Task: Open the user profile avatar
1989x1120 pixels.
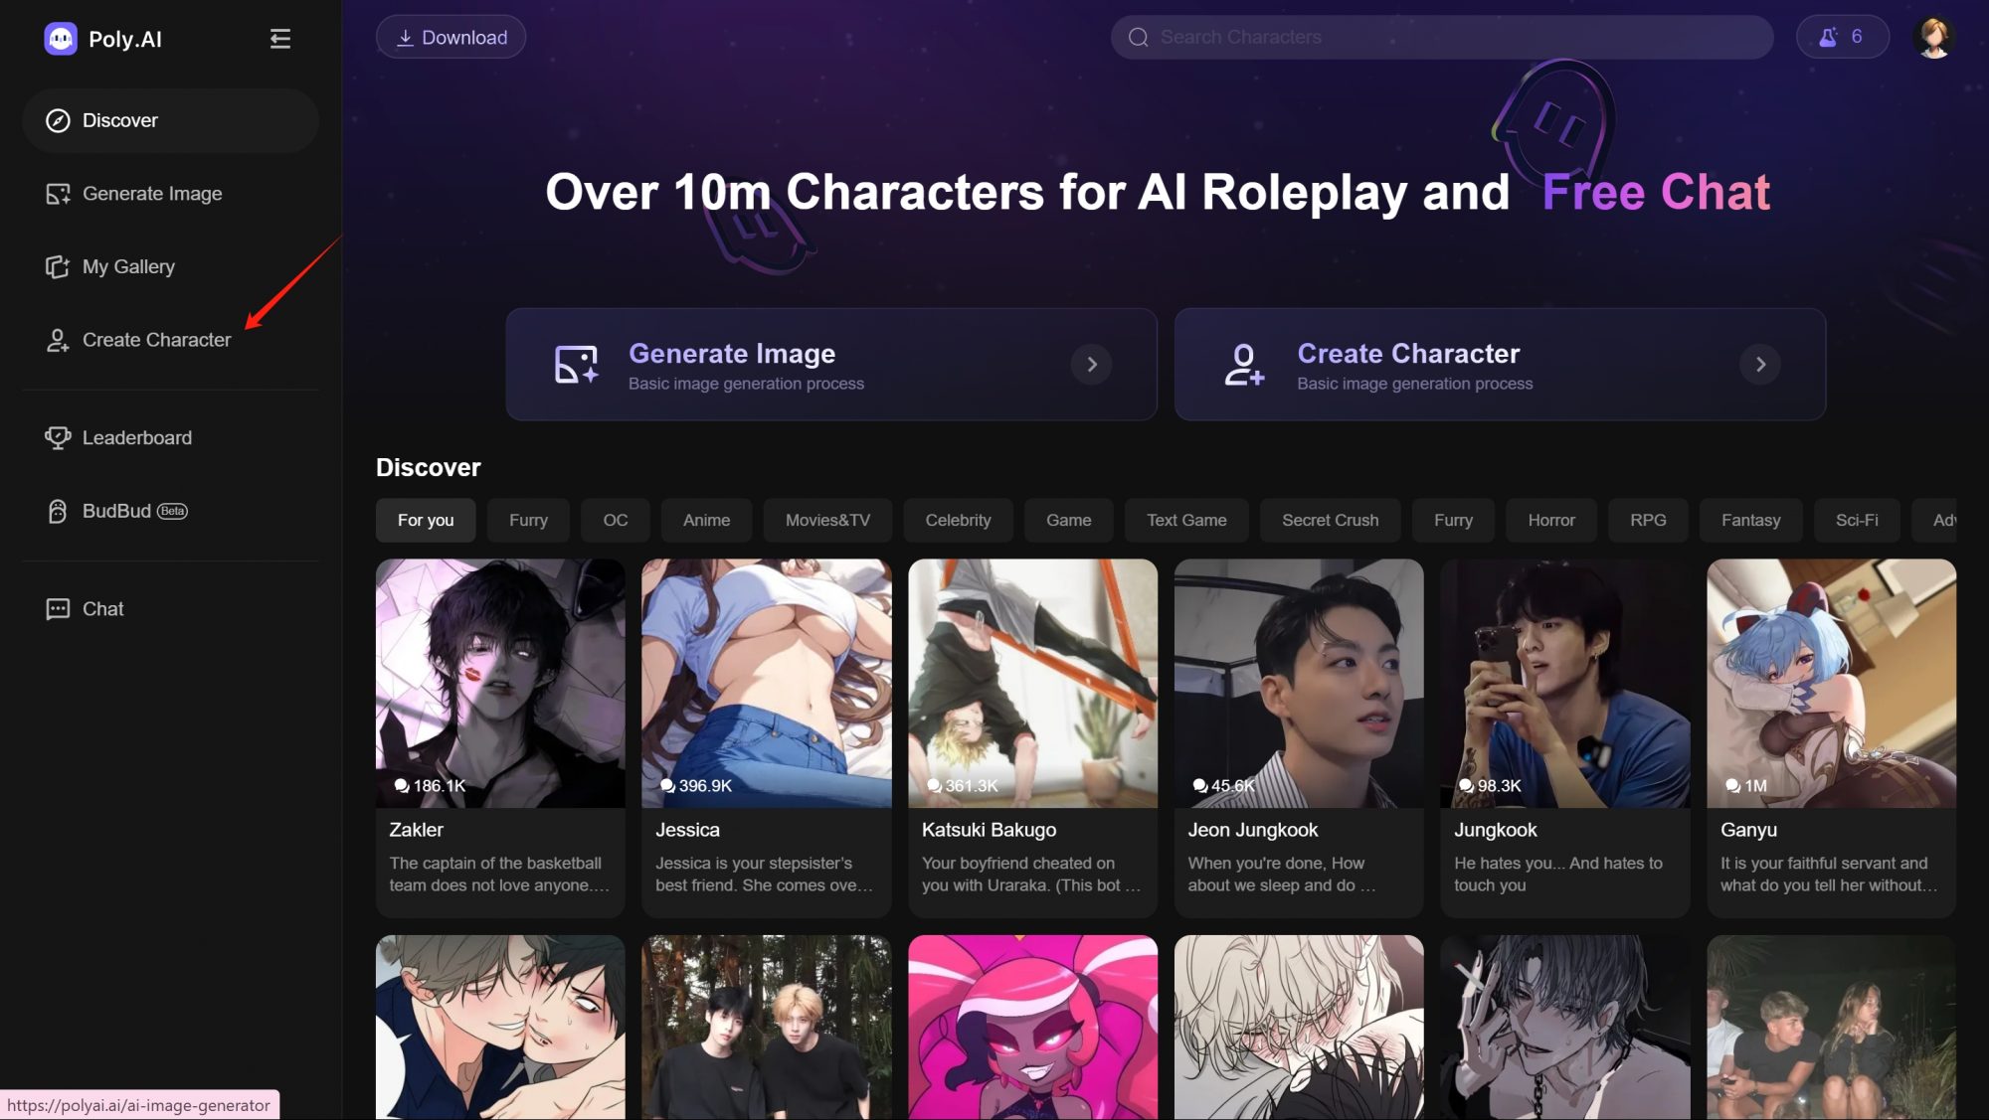Action: pyautogui.click(x=1933, y=37)
